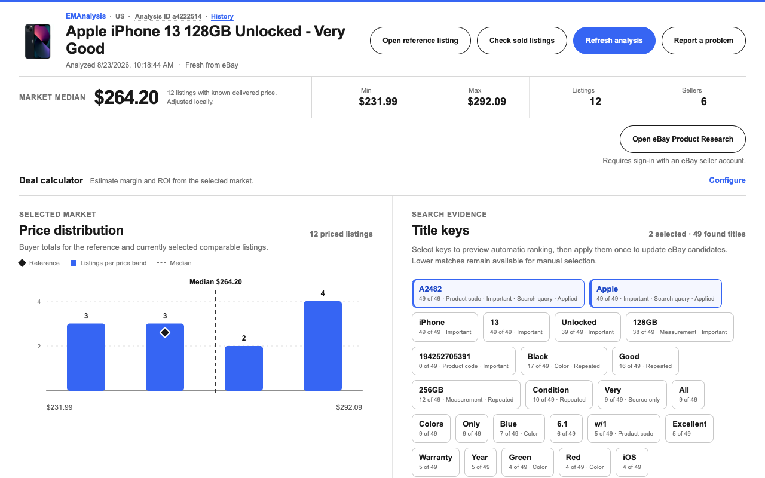Screen dimensions: 765x478
Task: Toggle the w/1 product code key chip
Action: click(624, 428)
